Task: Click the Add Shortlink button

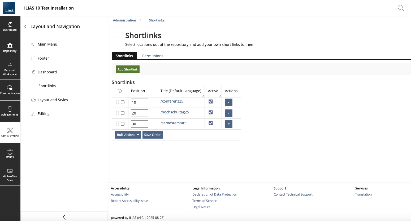Action: tap(127, 69)
